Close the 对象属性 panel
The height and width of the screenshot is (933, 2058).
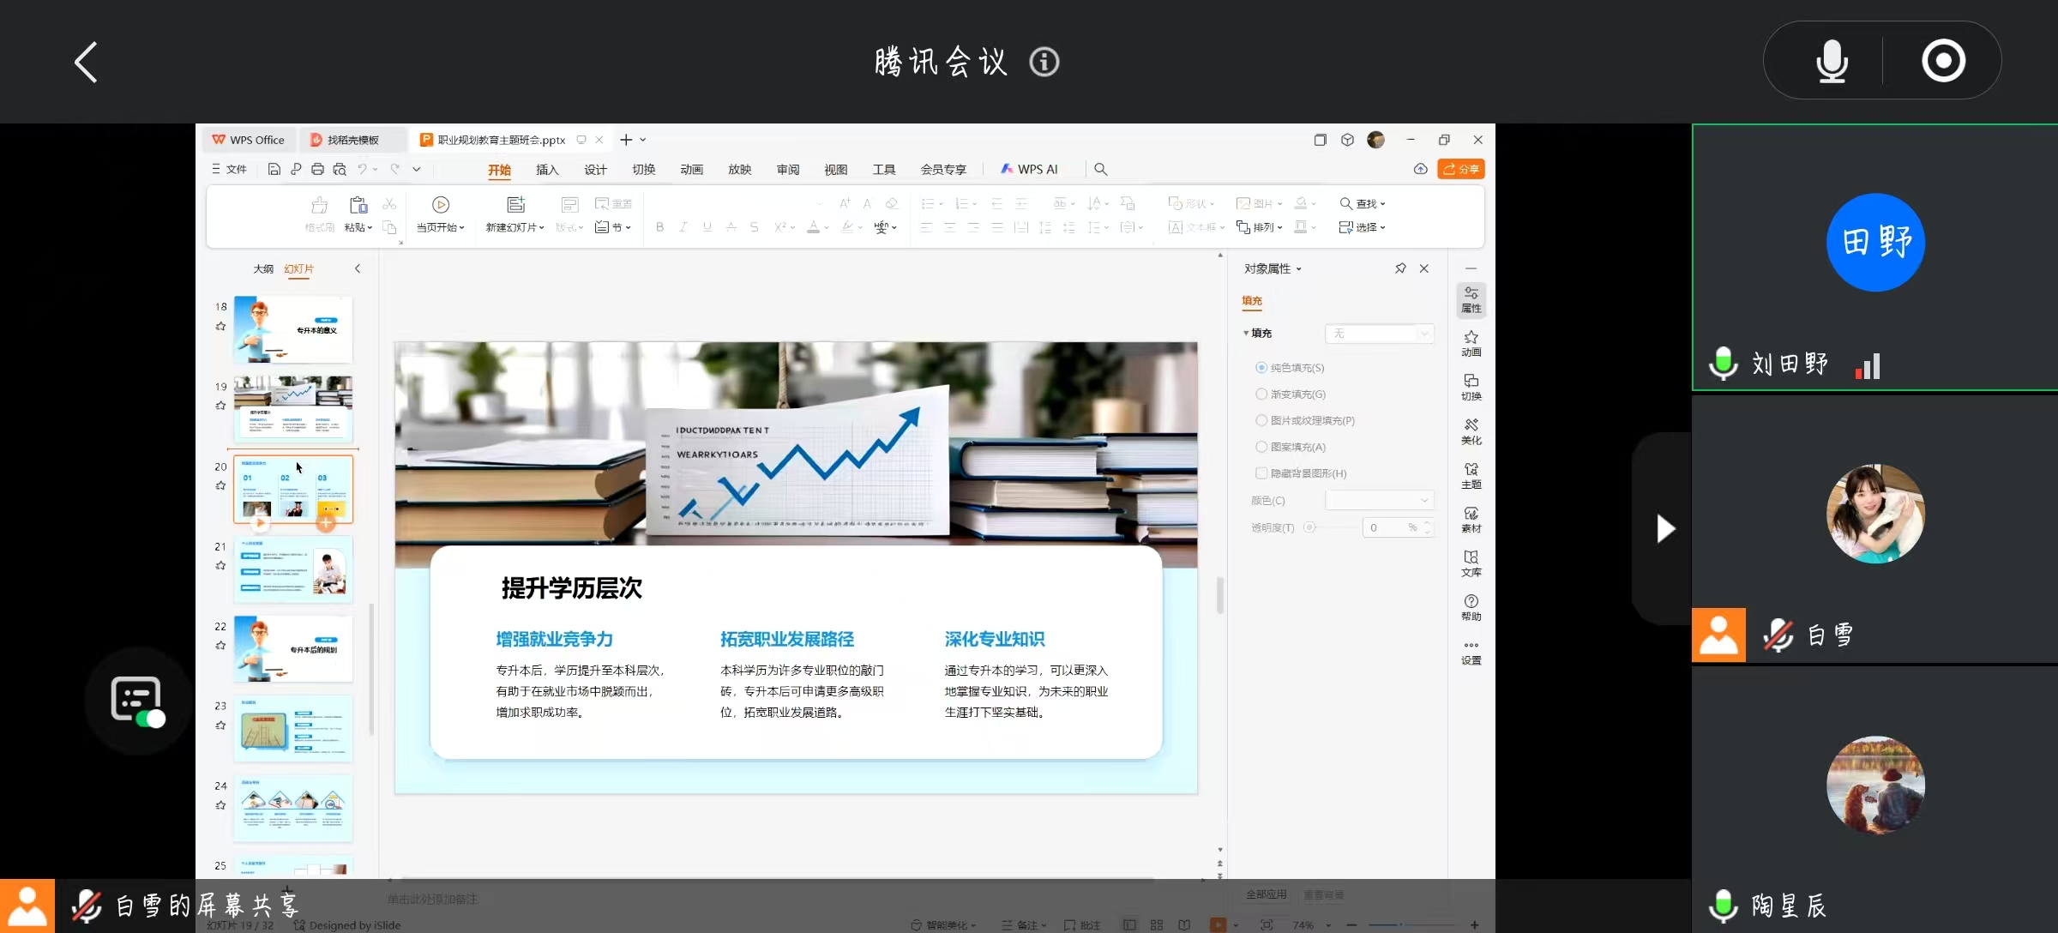(x=1424, y=268)
